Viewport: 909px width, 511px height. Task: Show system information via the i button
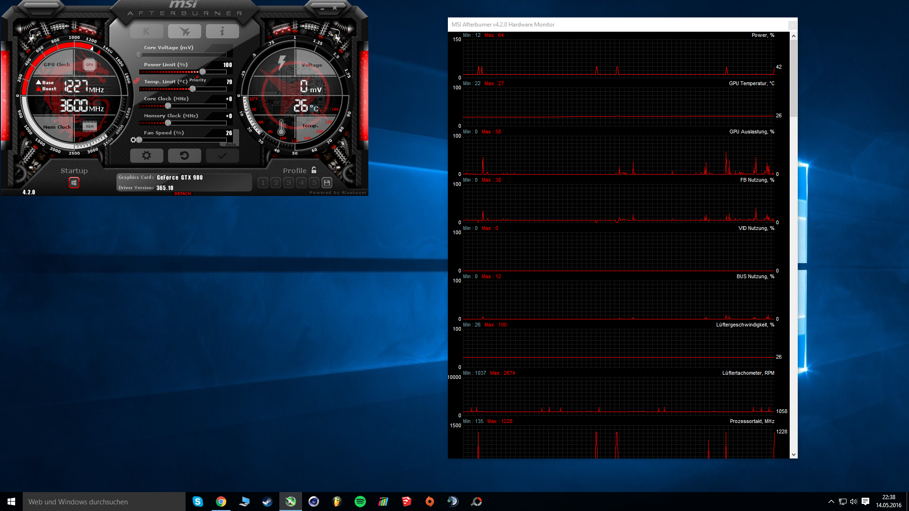[223, 31]
